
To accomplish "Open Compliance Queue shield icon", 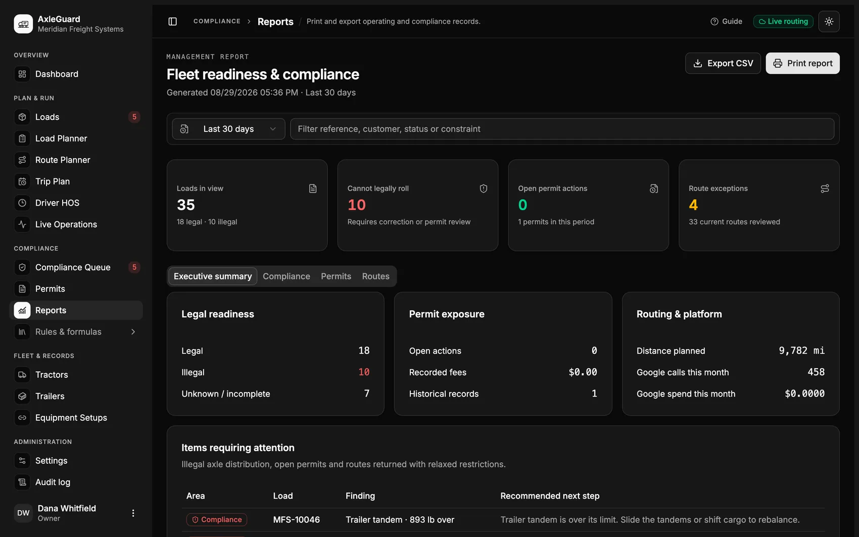I will [22, 267].
